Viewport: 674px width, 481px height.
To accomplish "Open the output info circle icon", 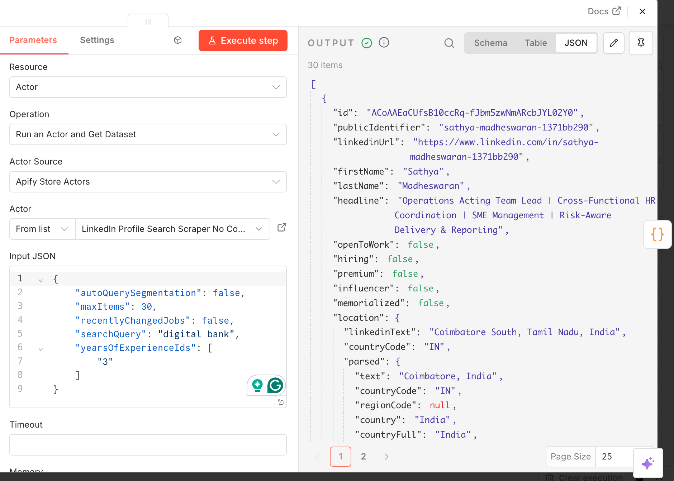I will click(x=384, y=43).
